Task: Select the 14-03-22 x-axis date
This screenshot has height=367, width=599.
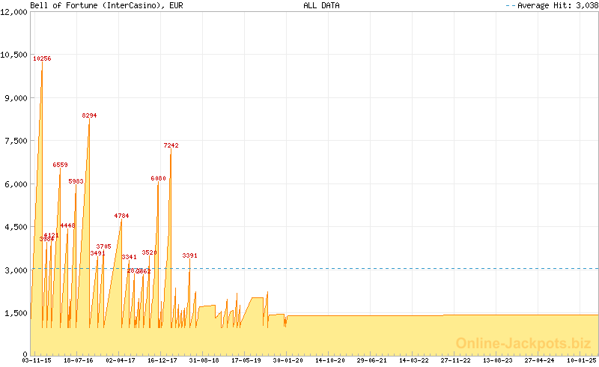Action: [414, 360]
